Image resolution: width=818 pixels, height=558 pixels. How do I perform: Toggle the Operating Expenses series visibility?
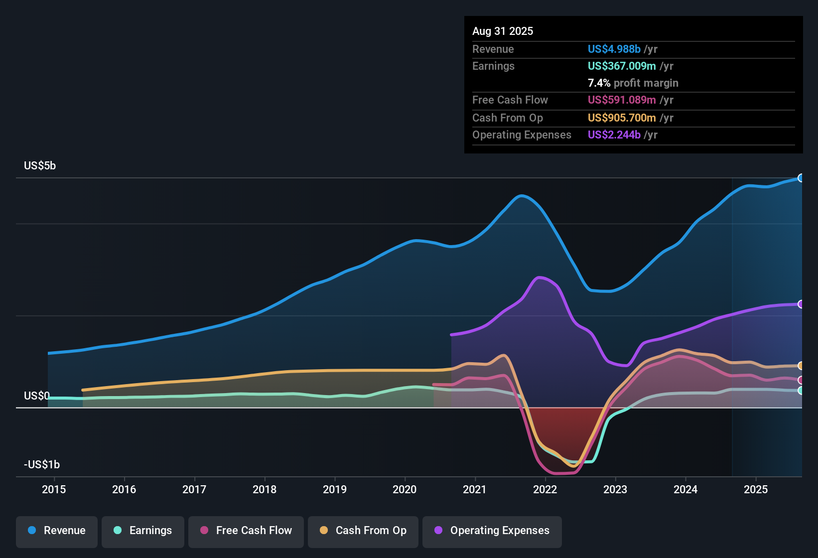coord(492,531)
